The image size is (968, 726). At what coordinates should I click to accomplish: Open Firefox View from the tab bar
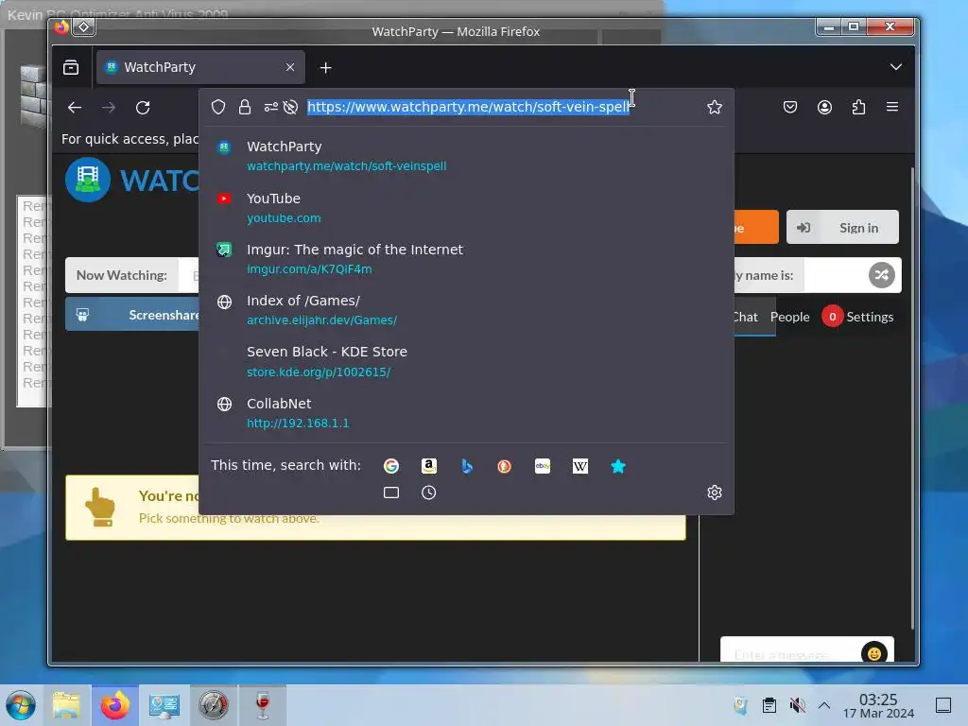pyautogui.click(x=71, y=67)
